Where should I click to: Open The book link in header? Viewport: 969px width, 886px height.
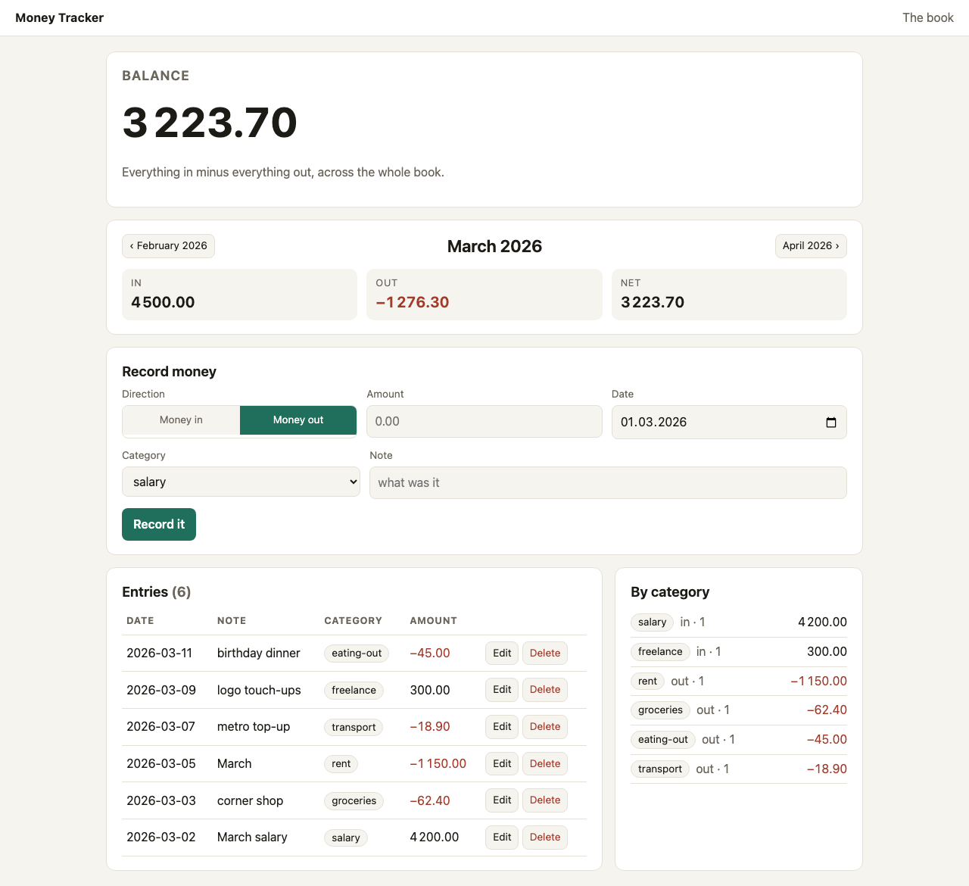927,17
